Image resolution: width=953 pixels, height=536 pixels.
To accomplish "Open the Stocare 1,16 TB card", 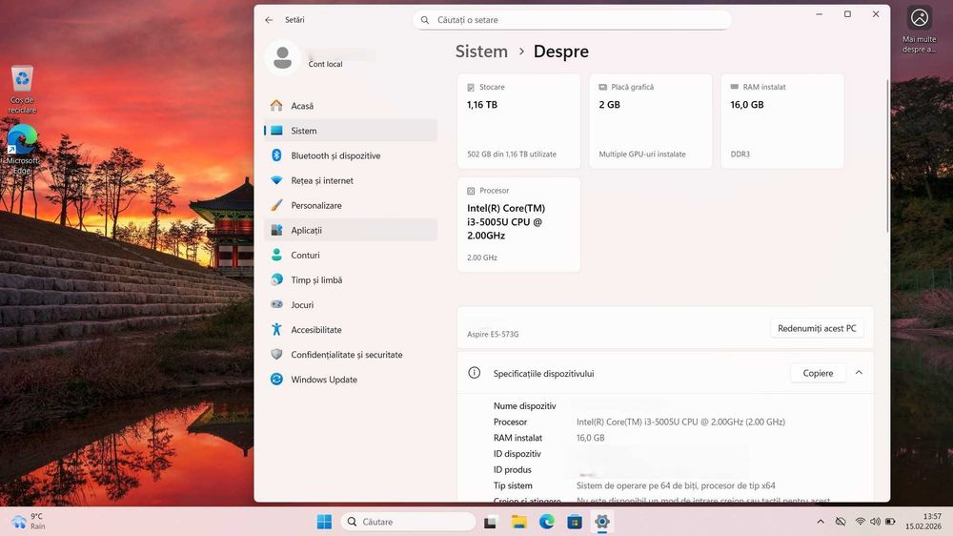I will click(518, 120).
